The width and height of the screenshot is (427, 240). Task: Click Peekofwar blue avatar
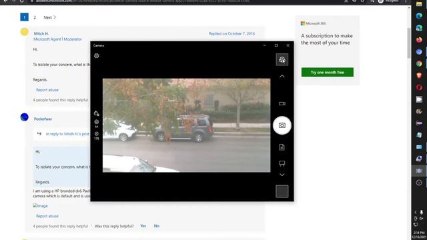click(24, 117)
